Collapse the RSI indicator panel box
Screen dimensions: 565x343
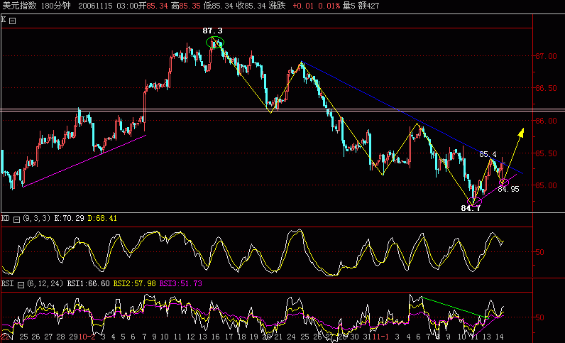[x=21, y=285]
